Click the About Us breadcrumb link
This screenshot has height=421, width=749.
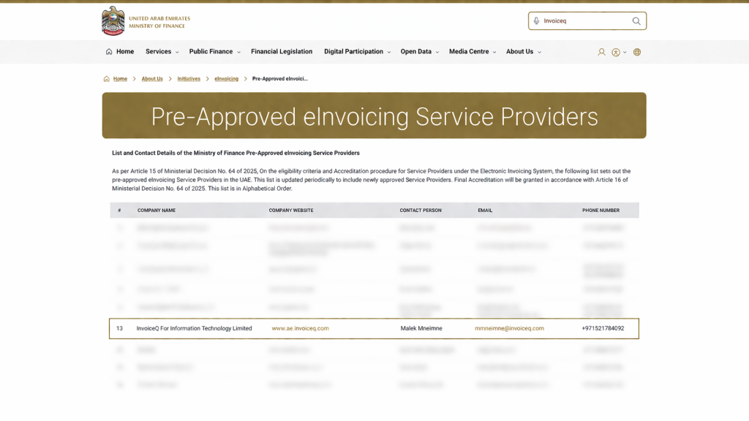click(152, 79)
